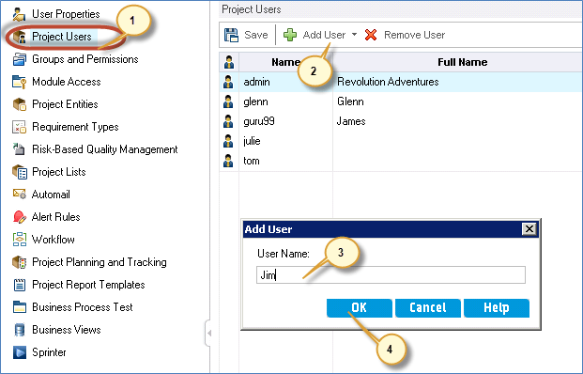Click the red Remove User X icon
The height and width of the screenshot is (374, 583).
(371, 35)
